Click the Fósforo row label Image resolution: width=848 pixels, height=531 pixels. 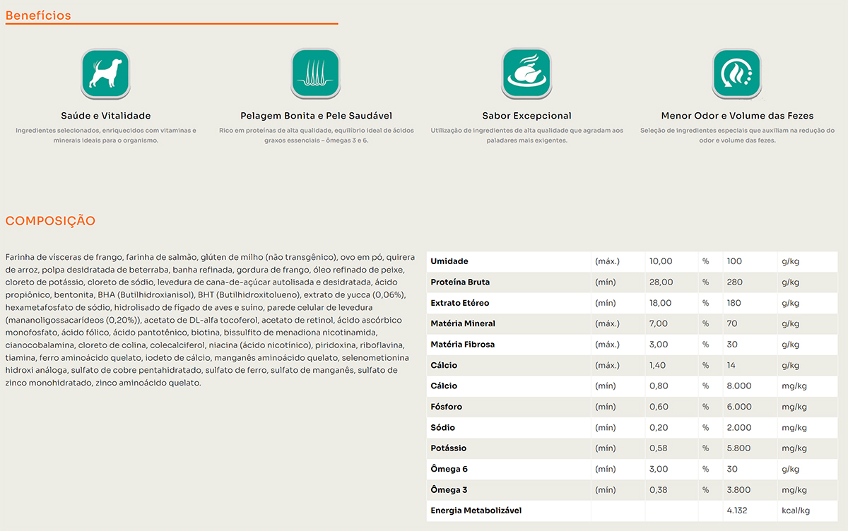coord(447,407)
